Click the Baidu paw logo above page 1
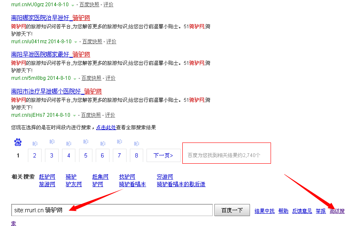Screen dimensions: 358x226 (x=18, y=142)
